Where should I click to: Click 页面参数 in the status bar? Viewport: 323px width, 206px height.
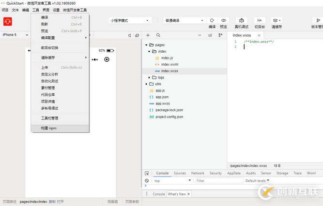point(132,202)
